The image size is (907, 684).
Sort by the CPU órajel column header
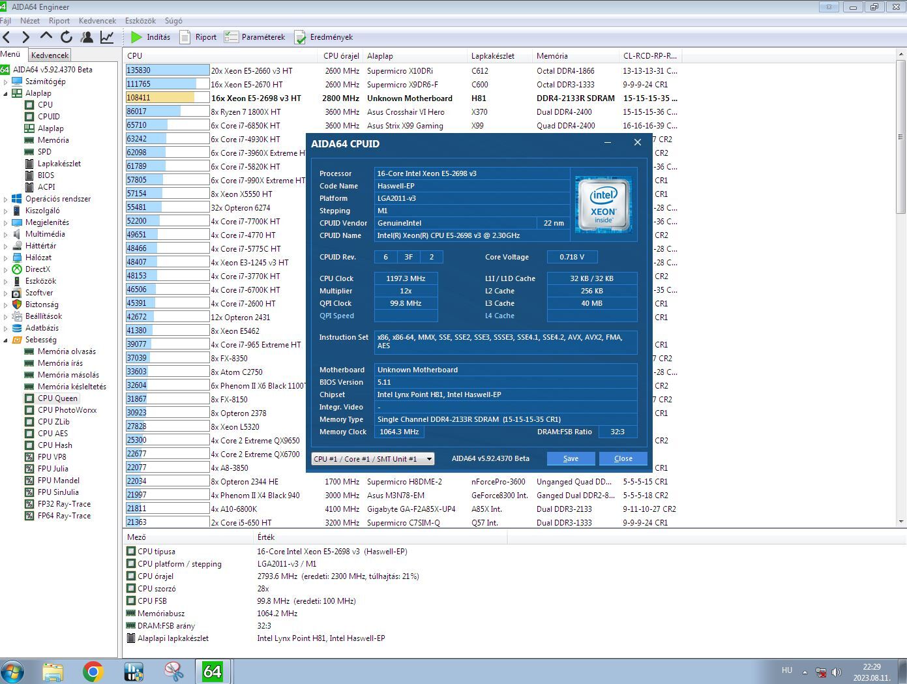click(x=341, y=55)
